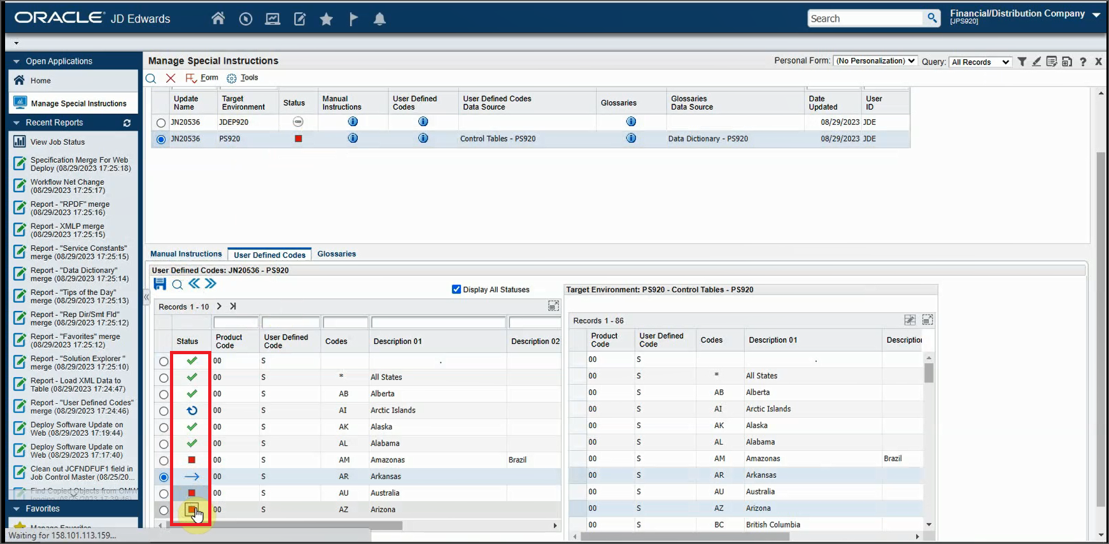Collapse the Recent Reports section
1109x544 pixels.
point(17,123)
